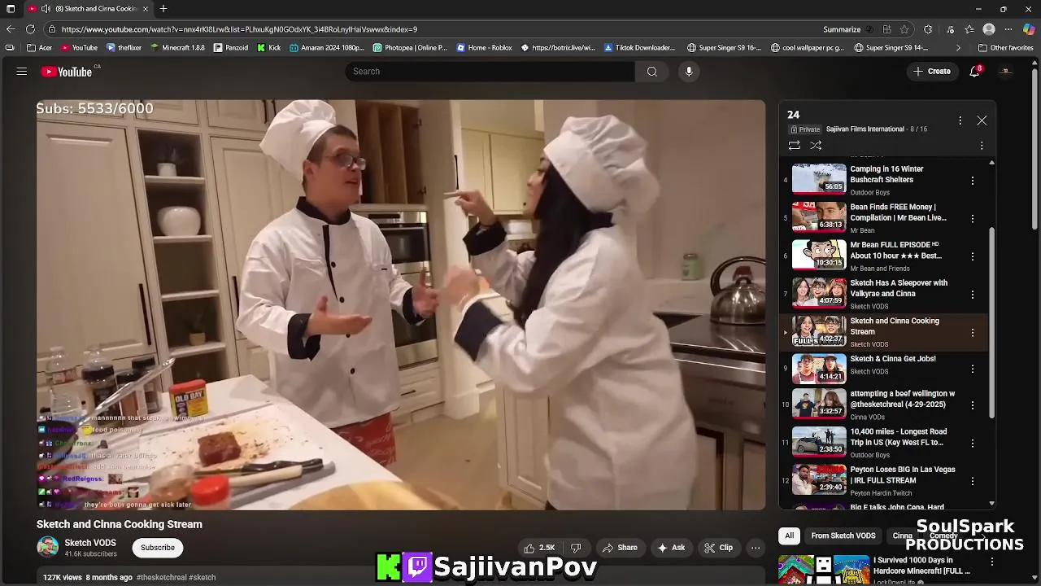Open options for Sketch and Cinna Cooking Stream
Viewport: 1041px width, 586px height.
[972, 332]
